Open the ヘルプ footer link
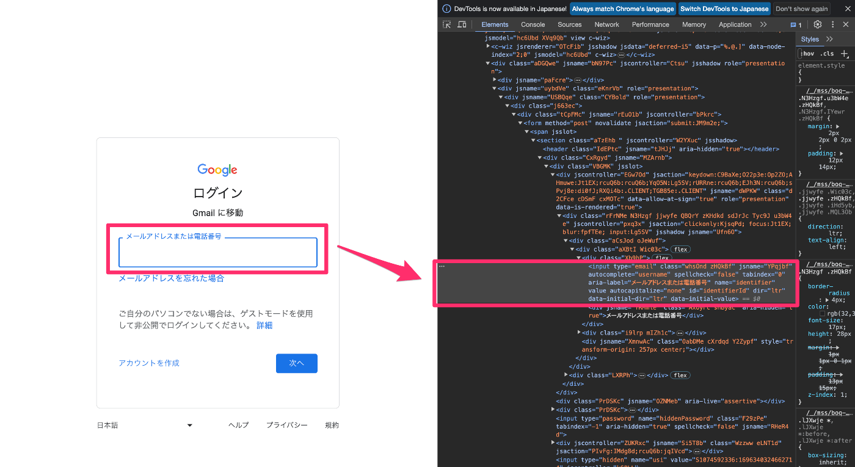 tap(238, 425)
